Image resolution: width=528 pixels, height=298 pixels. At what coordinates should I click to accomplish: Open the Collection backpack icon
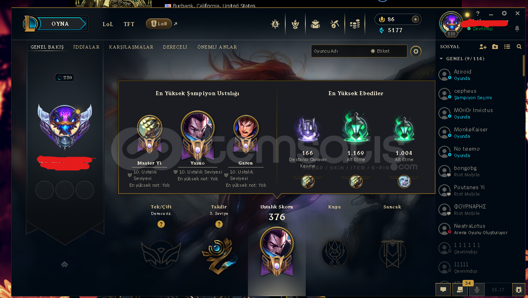pos(315,24)
